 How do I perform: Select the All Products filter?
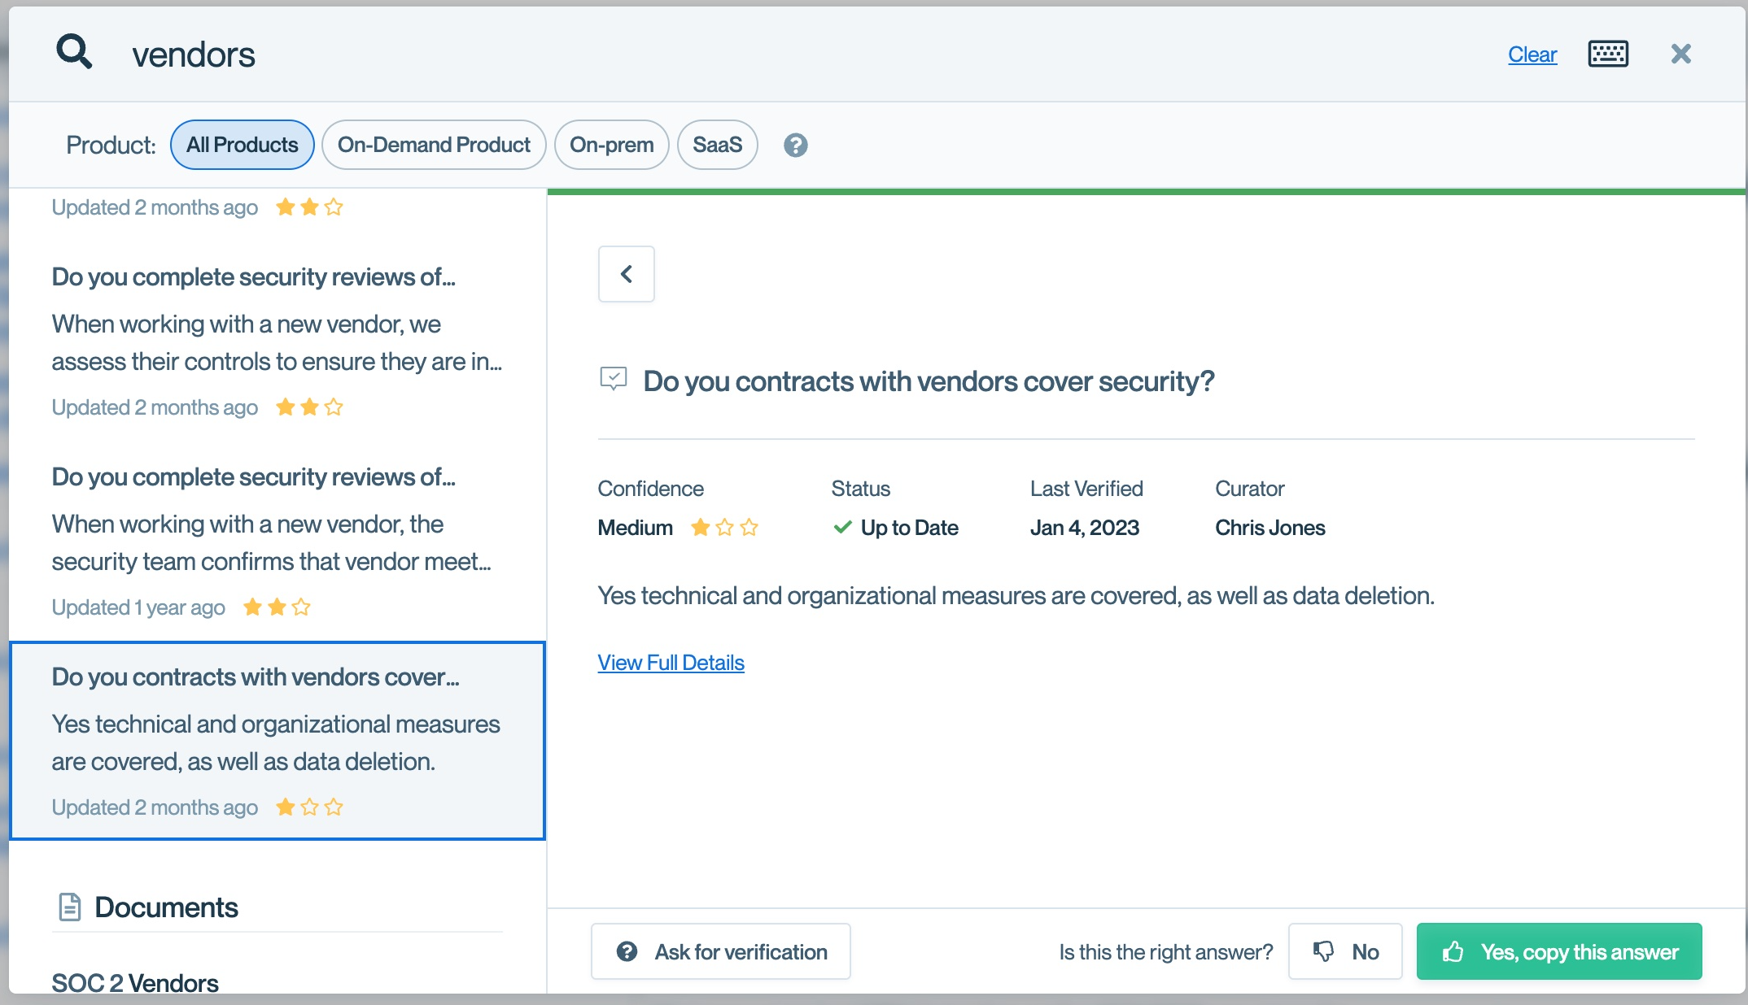coord(242,146)
